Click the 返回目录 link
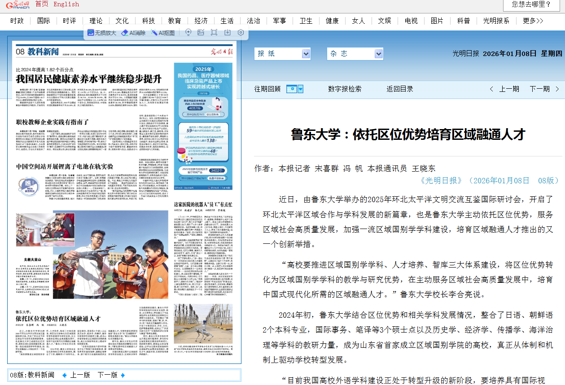The width and height of the screenshot is (565, 385). pyautogui.click(x=400, y=89)
